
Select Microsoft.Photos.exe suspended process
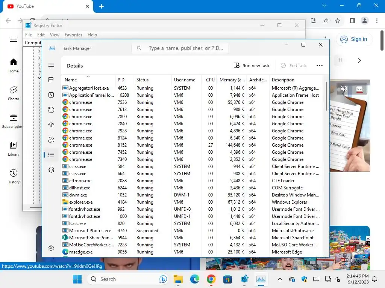point(192,231)
